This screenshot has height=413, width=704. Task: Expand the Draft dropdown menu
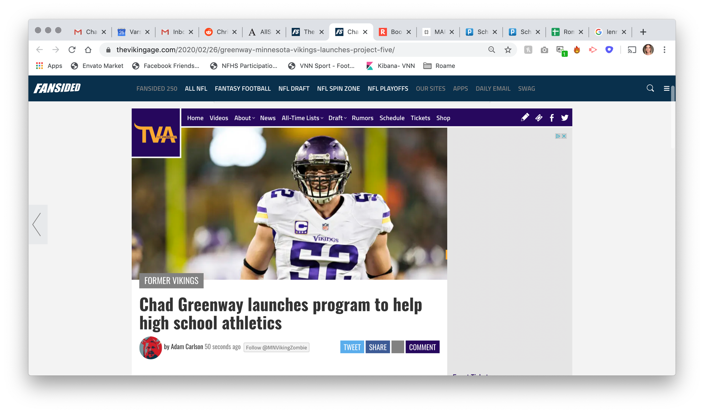point(337,118)
